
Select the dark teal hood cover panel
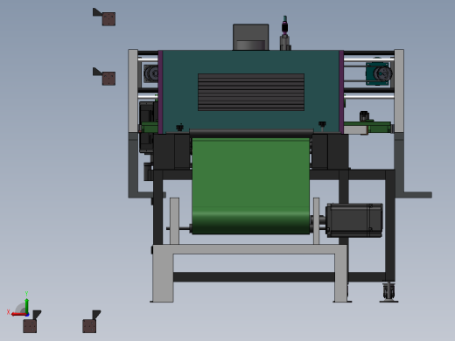[251, 91]
